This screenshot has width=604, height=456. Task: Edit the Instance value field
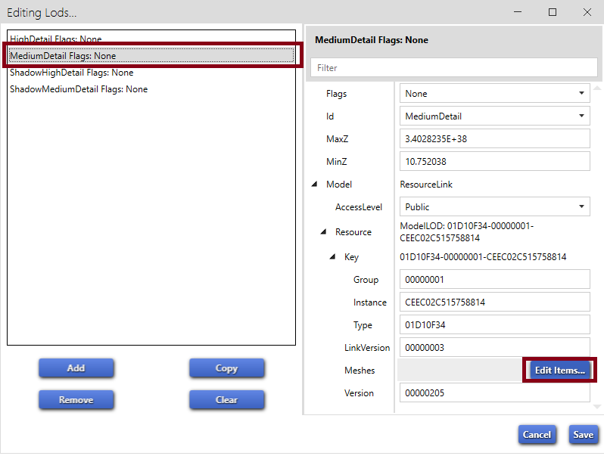click(494, 302)
